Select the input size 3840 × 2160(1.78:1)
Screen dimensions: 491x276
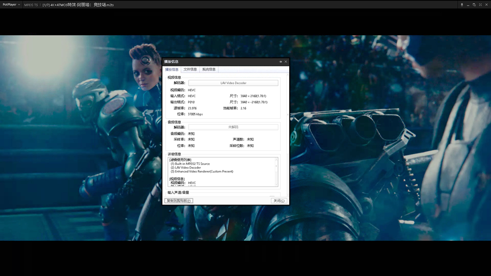click(253, 96)
